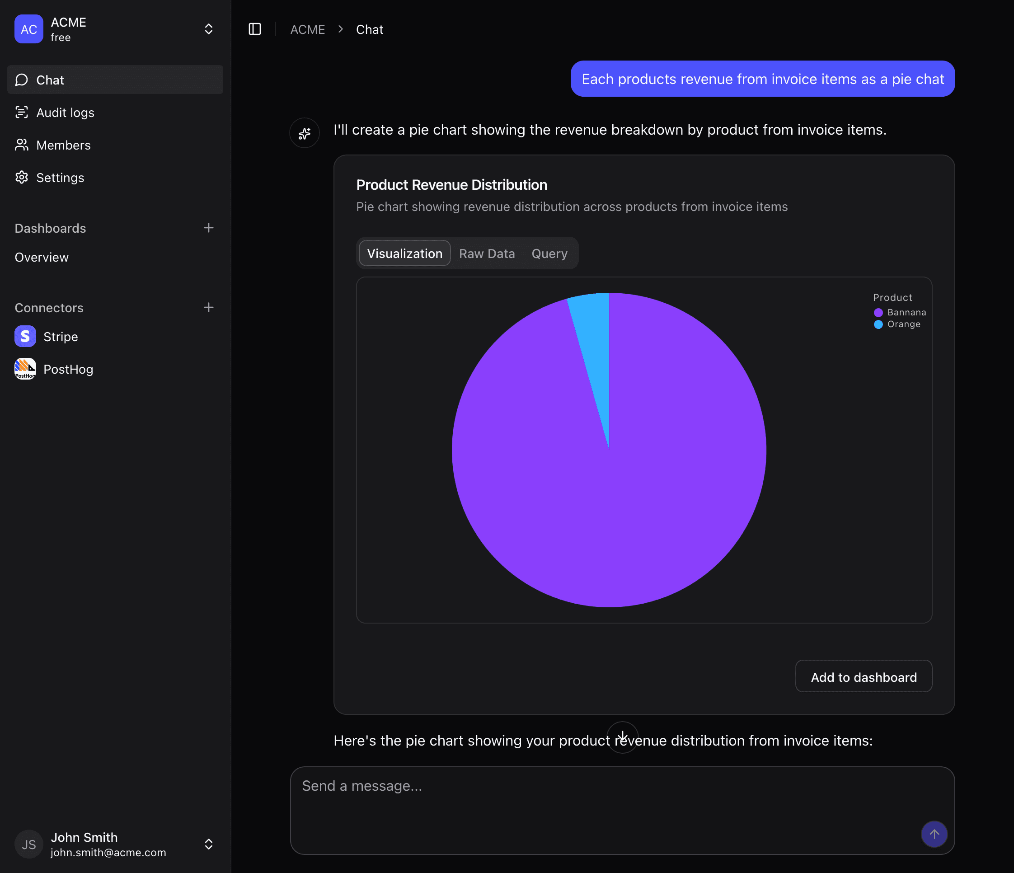
Task: Open Settings via gear icon
Action: pyautogui.click(x=22, y=178)
